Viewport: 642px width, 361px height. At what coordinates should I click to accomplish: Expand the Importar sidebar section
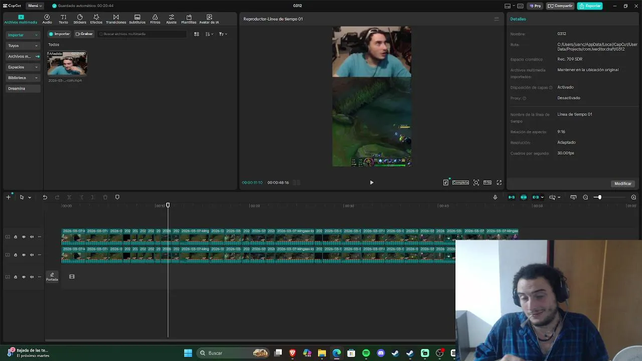point(23,35)
